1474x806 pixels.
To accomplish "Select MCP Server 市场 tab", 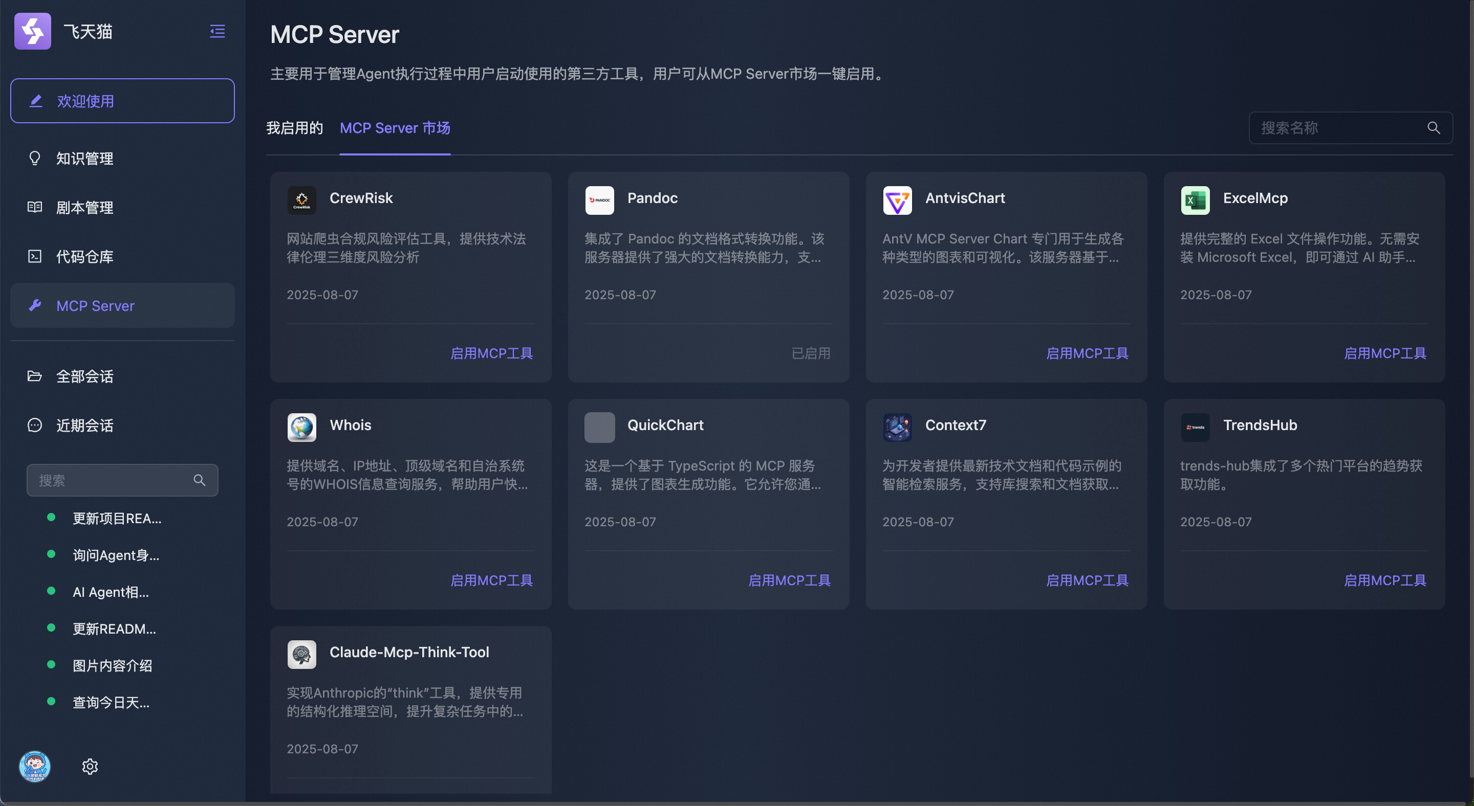I will pos(395,128).
